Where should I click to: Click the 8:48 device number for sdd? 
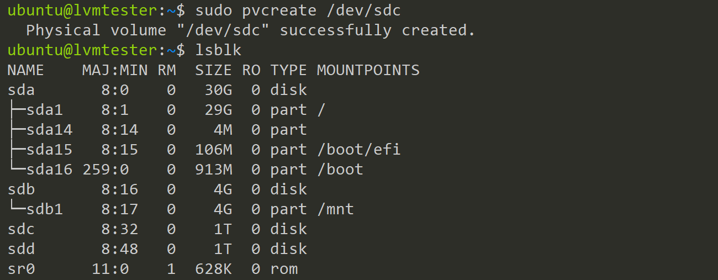tap(119, 249)
